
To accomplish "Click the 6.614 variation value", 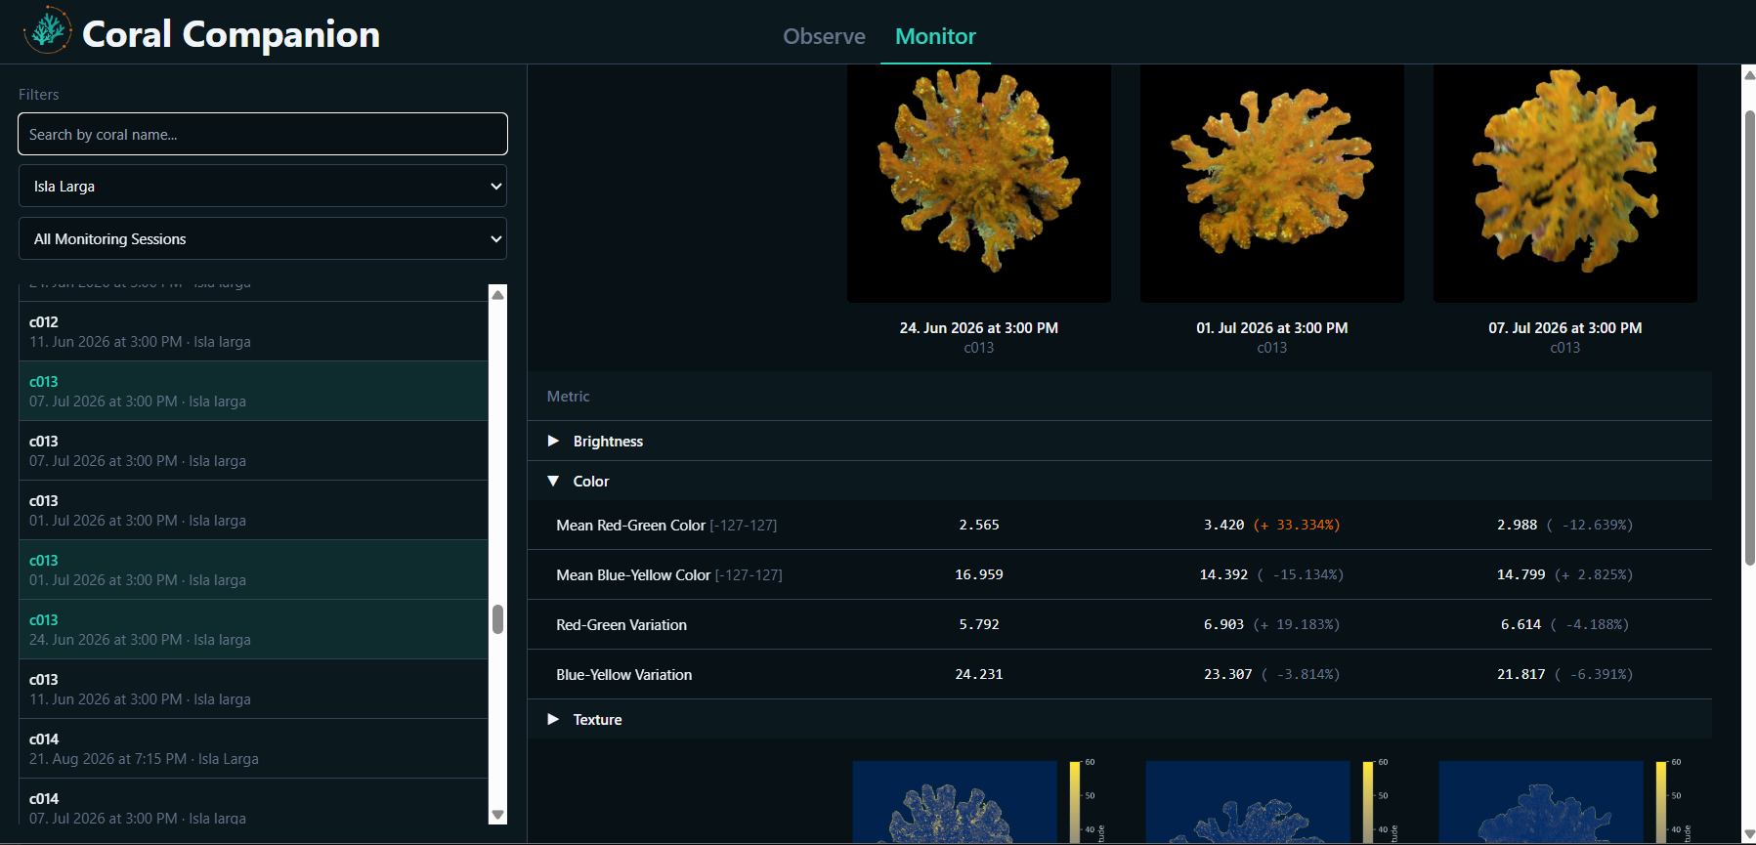I will click(1521, 625).
